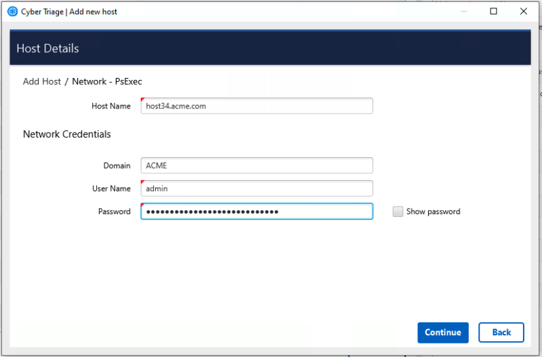This screenshot has height=357, width=542.
Task: Click the Password label
Action: 114,211
